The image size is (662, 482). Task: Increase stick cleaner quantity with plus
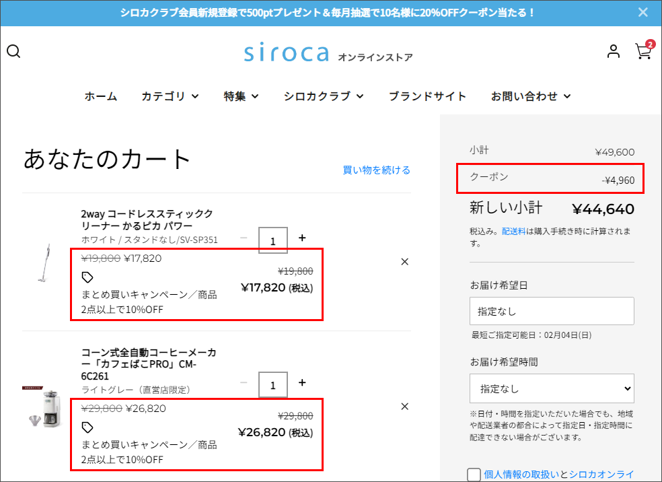tap(302, 238)
